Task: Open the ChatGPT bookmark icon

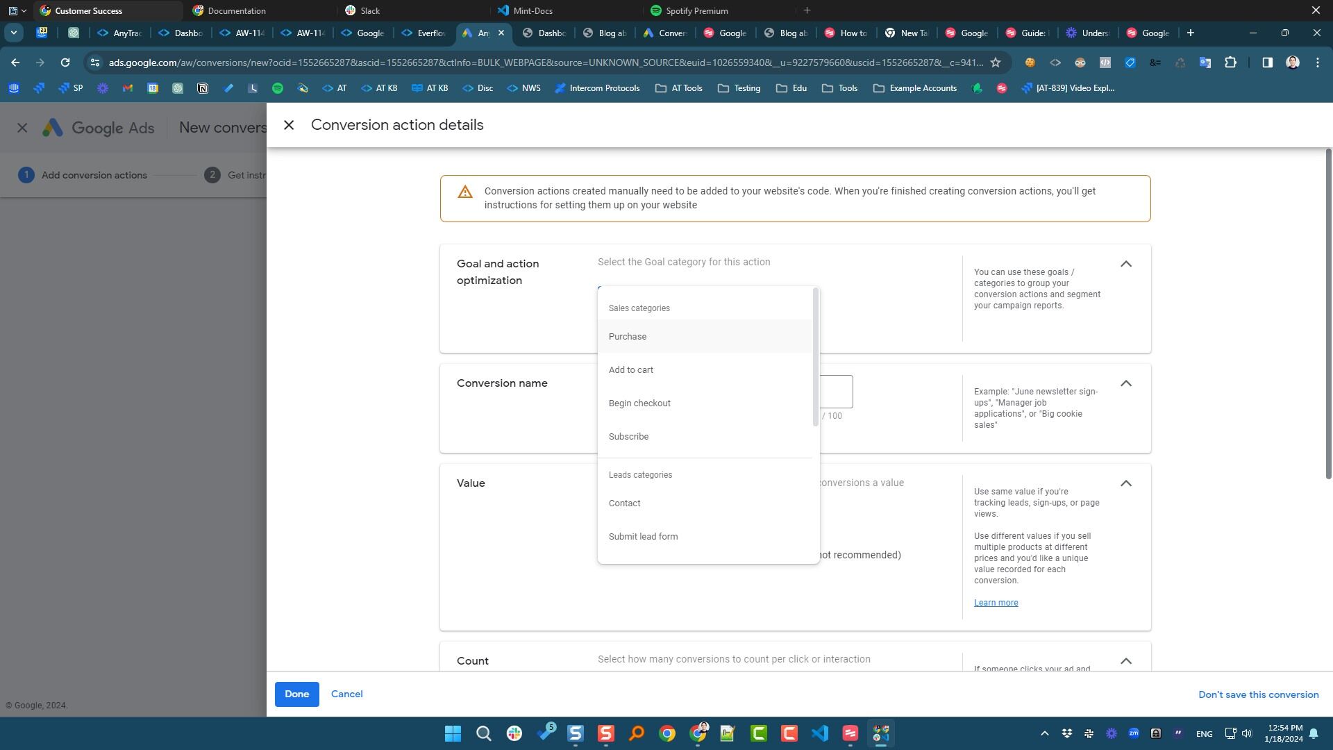Action: coord(177,88)
